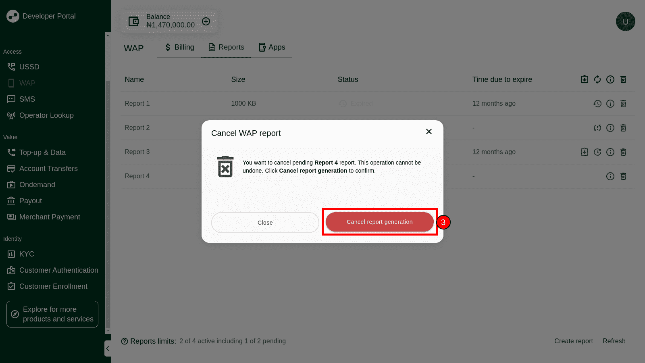This screenshot has height=363, width=645.
Task: Click the Create report link
Action: [x=573, y=341]
